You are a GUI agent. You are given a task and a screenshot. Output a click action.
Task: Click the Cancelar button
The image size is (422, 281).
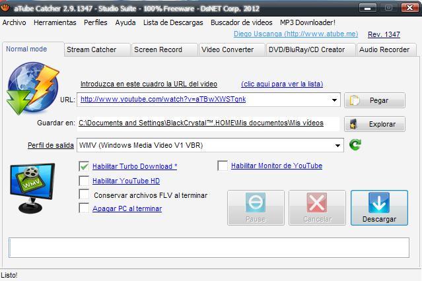pyautogui.click(x=317, y=208)
